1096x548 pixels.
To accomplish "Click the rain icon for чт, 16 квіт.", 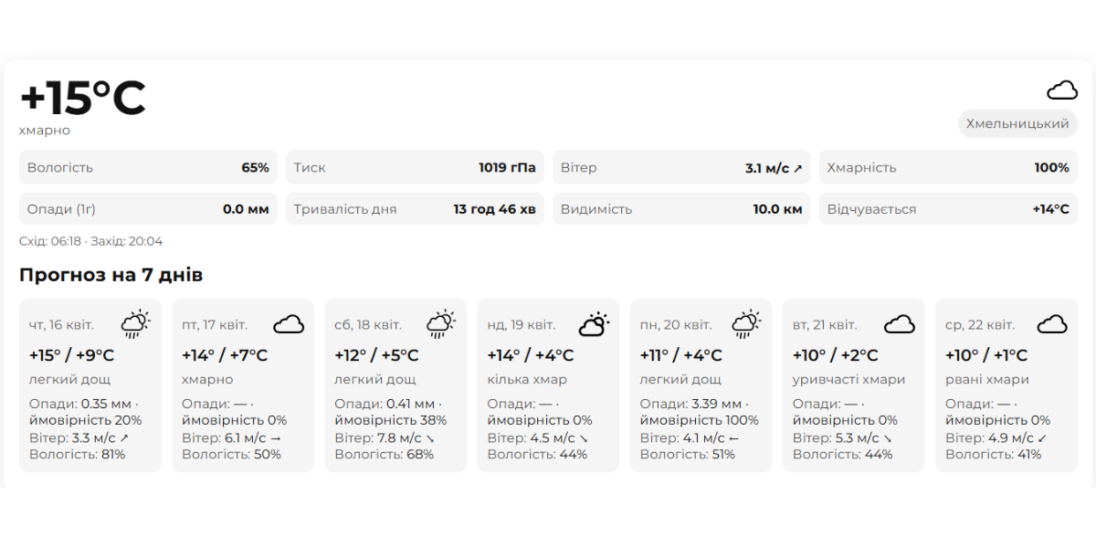I will point(136,324).
